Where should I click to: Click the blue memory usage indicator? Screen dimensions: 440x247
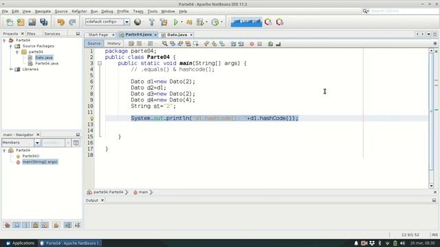(246, 22)
